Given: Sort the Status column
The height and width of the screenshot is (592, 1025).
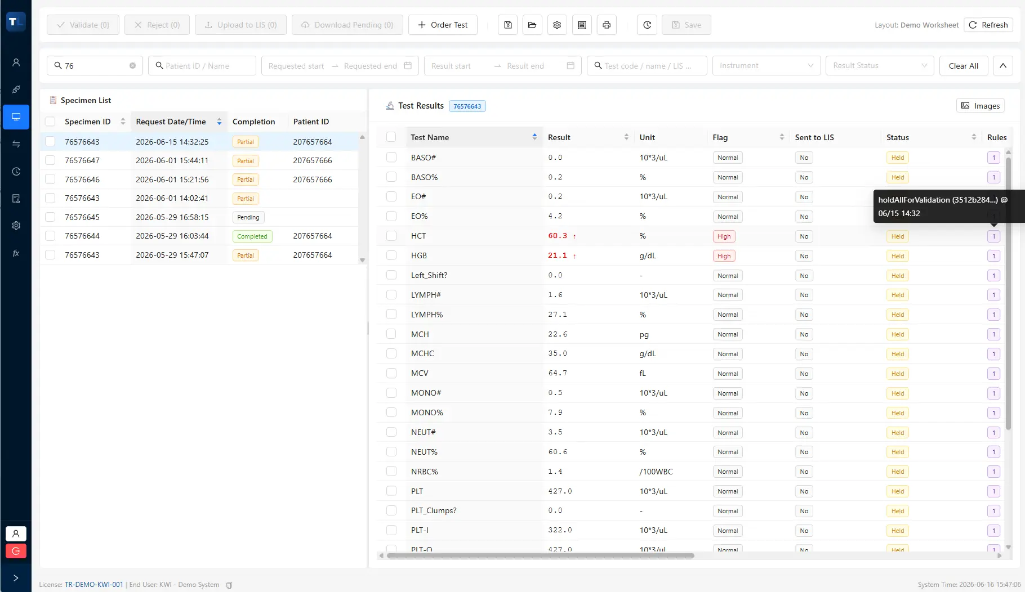Looking at the screenshot, I should [974, 137].
